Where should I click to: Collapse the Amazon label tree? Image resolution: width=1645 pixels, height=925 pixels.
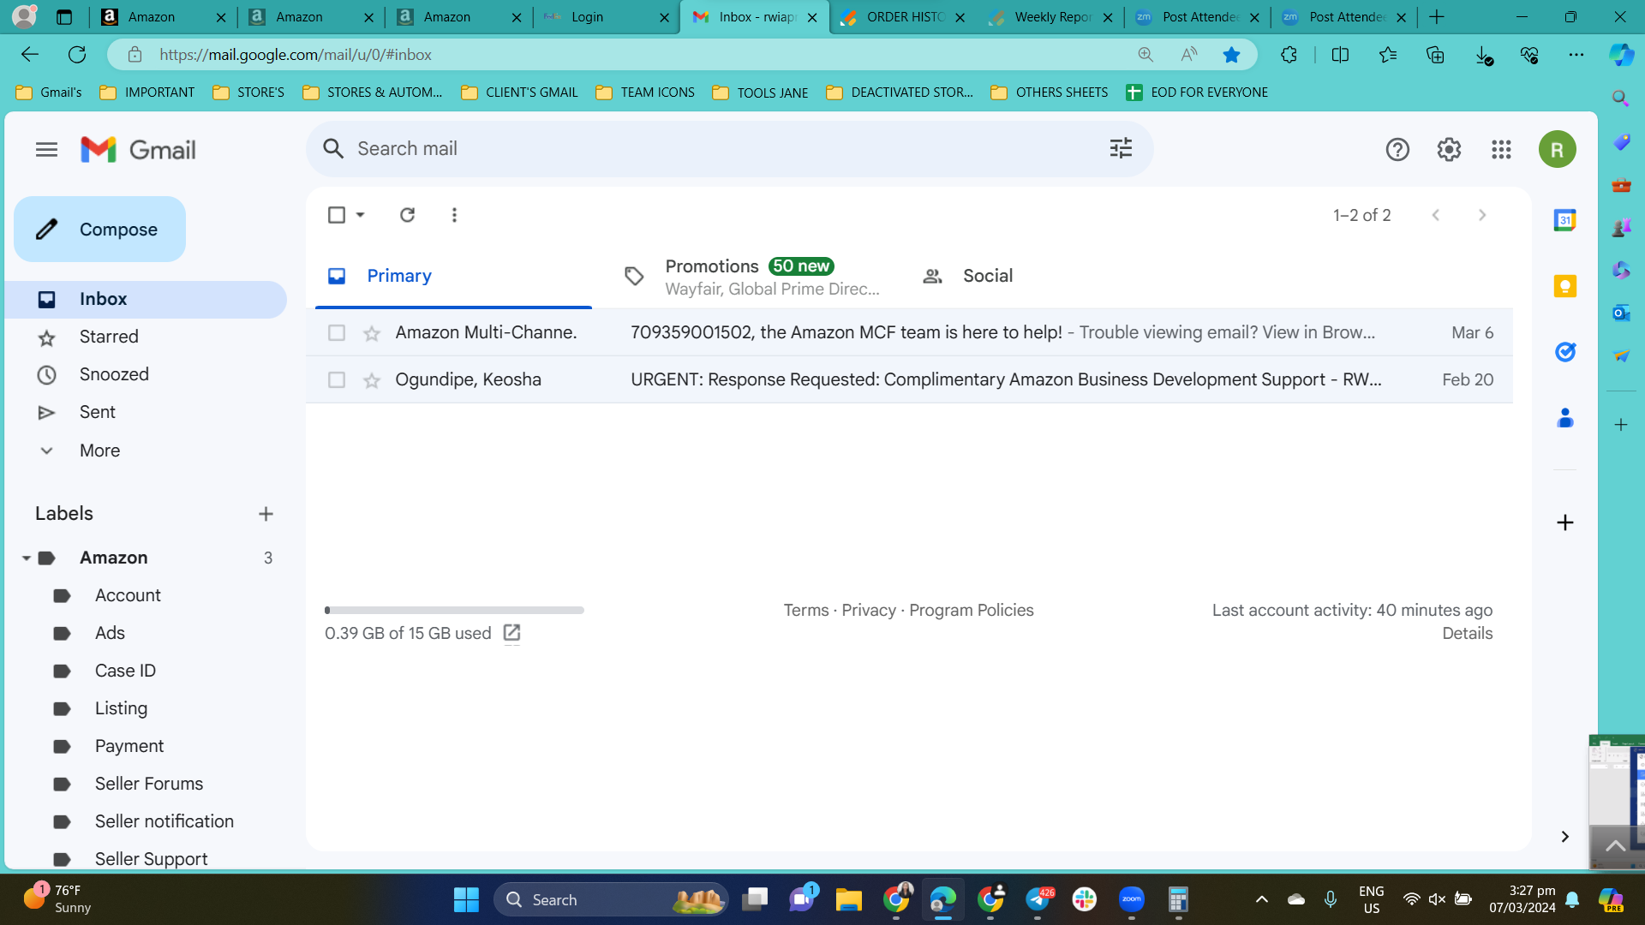[x=27, y=558]
